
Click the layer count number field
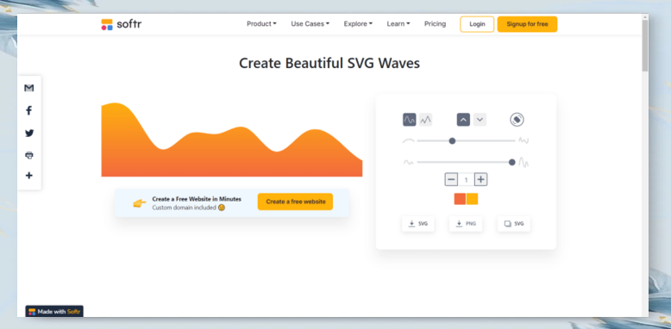click(466, 180)
